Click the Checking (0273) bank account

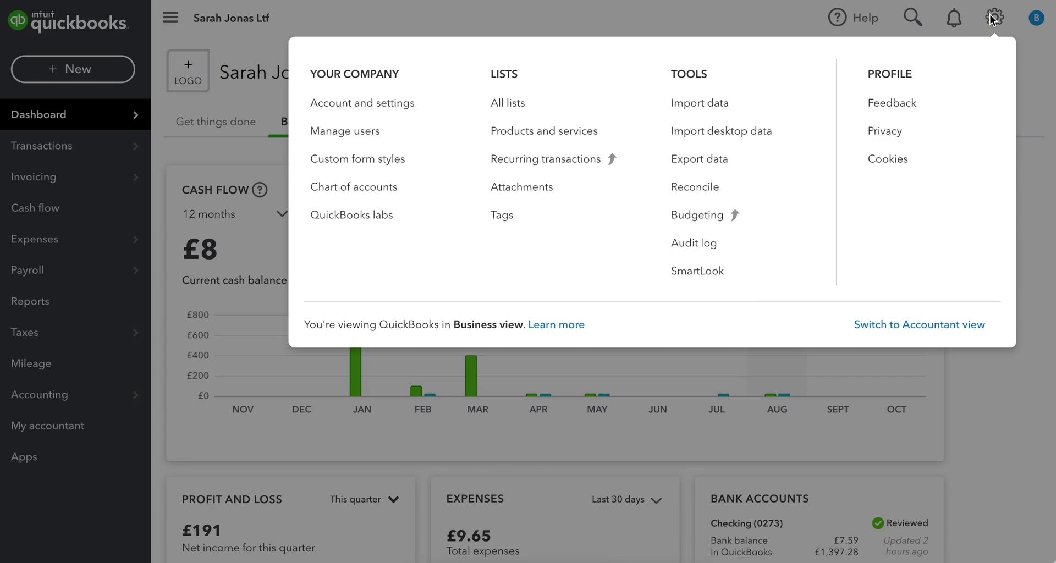746,523
